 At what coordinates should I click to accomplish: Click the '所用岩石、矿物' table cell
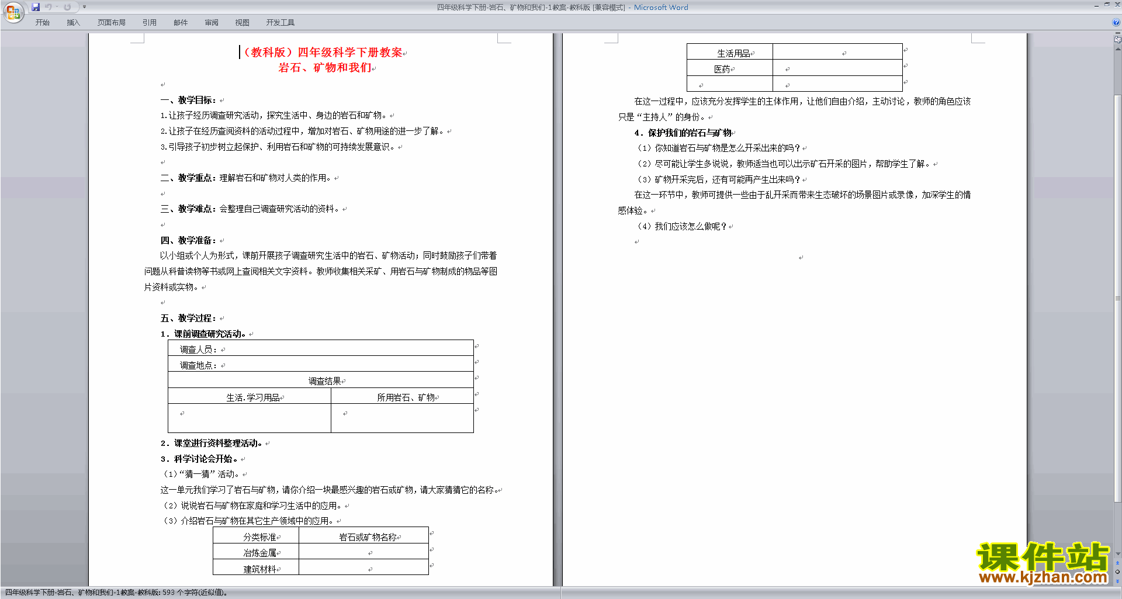(x=402, y=396)
